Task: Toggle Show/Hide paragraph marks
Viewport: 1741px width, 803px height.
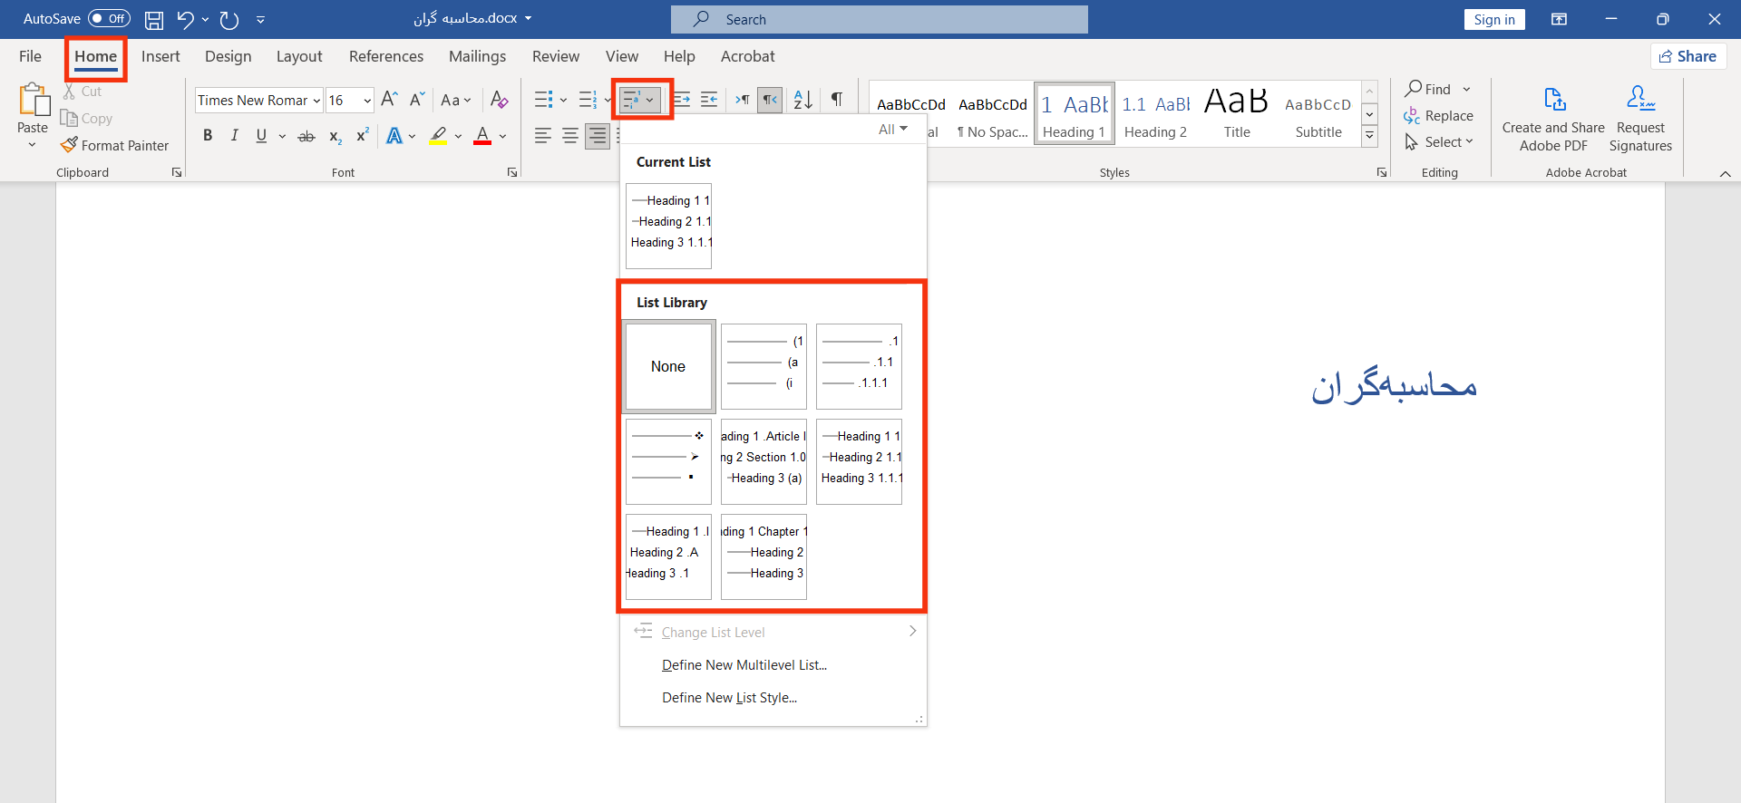Action: click(x=837, y=100)
